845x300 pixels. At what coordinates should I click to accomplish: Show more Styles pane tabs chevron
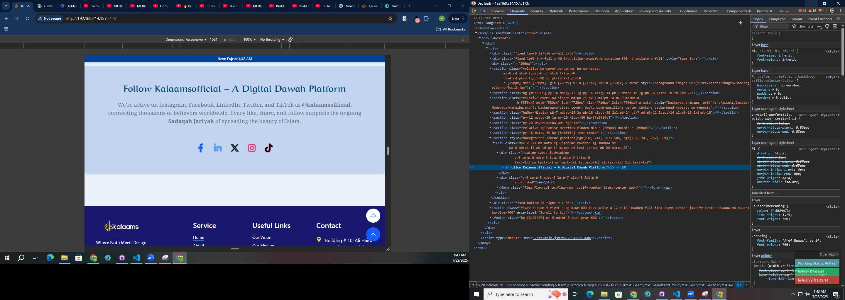838,19
